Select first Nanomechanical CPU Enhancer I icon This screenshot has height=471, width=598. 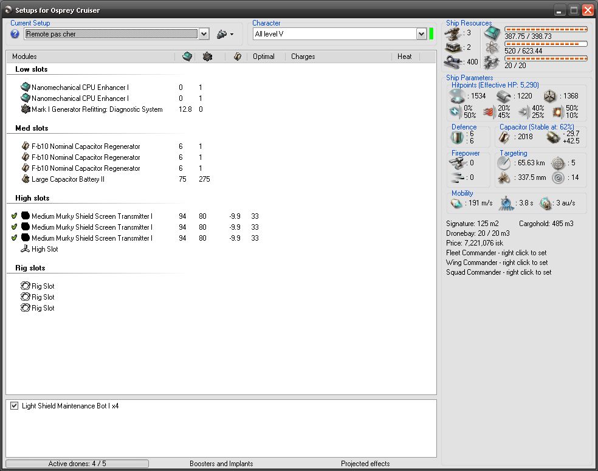pos(26,87)
